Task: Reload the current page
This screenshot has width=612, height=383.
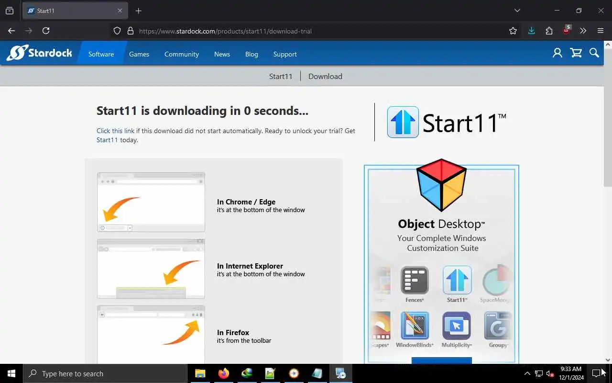Action: [46, 31]
